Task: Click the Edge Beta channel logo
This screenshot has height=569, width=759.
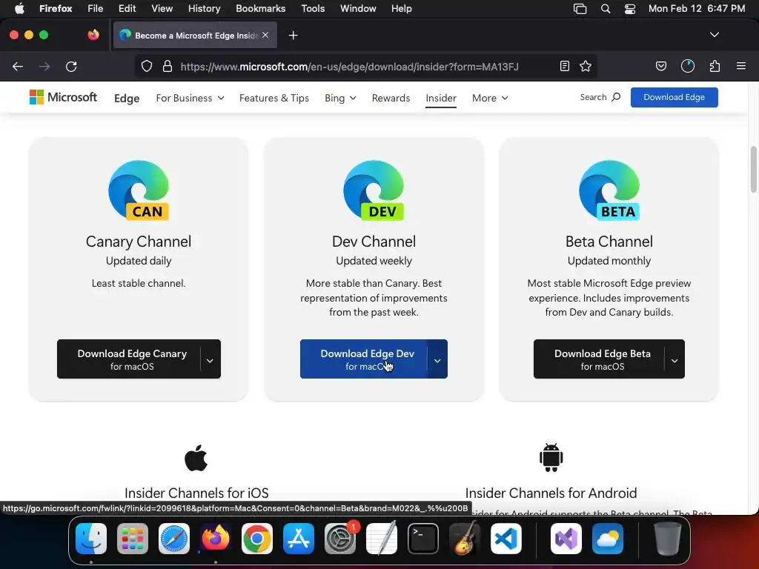Action: click(x=609, y=190)
